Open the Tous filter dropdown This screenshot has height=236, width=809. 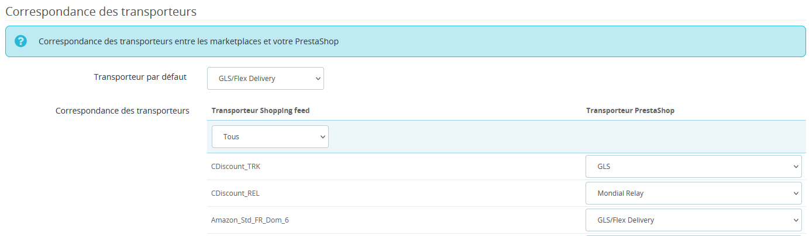270,136
